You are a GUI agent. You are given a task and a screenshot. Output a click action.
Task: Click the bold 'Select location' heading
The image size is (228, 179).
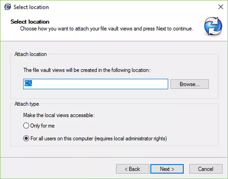tap(30, 22)
